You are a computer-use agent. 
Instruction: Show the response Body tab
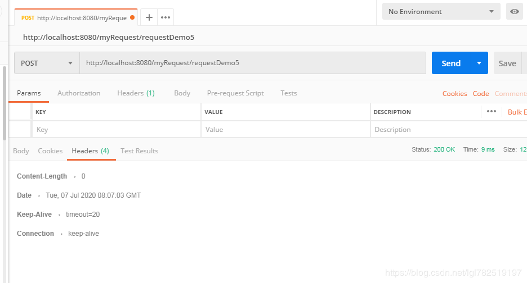(21, 151)
